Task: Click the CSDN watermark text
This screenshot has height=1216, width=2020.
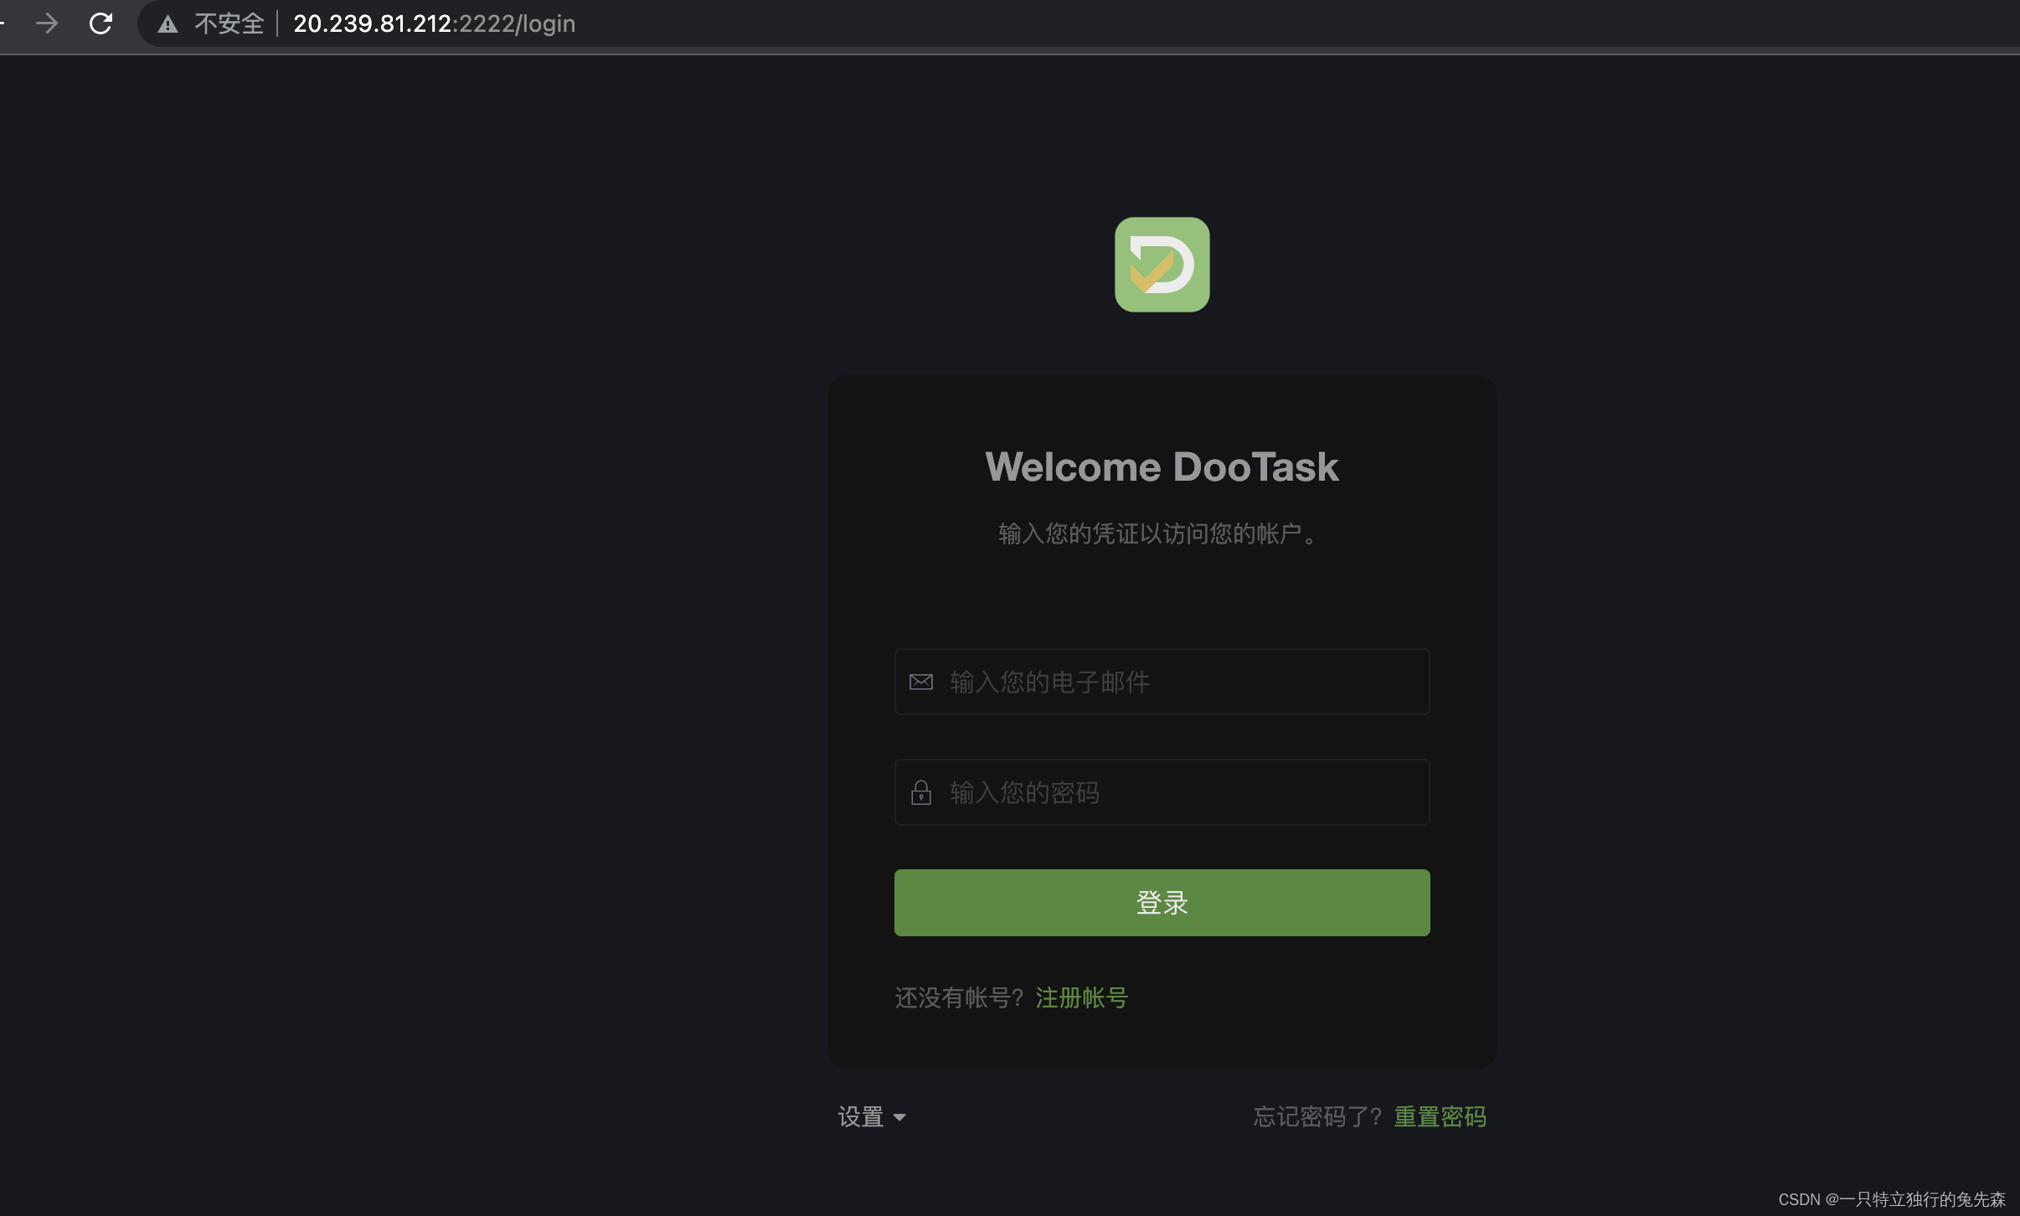Action: tap(1891, 1199)
